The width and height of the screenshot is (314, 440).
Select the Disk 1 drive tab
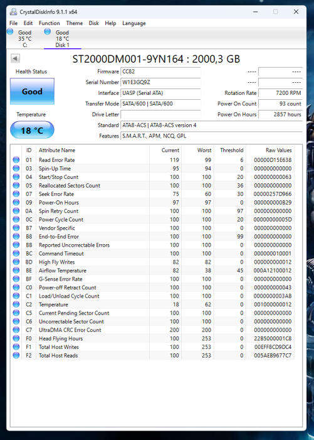pyautogui.click(x=62, y=39)
